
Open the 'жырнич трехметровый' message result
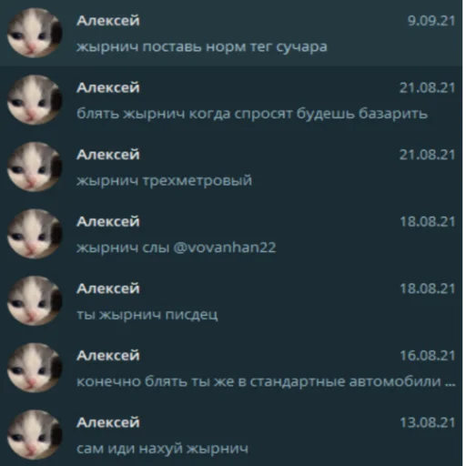(231, 167)
